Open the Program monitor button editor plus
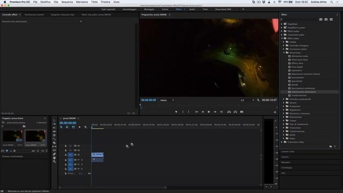343x193 pixels. pos(275,112)
